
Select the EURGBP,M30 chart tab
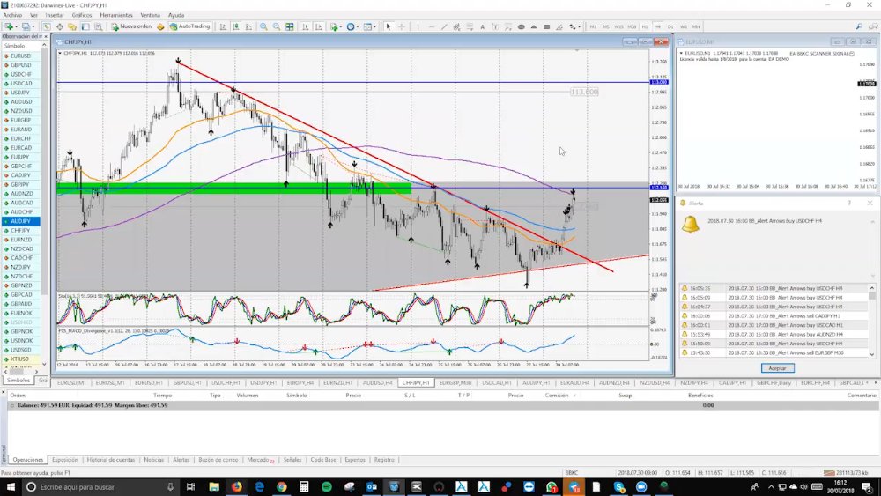coord(455,382)
